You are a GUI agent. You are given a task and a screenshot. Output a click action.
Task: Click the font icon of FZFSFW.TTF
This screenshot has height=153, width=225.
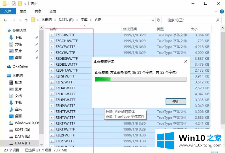coord(52,76)
